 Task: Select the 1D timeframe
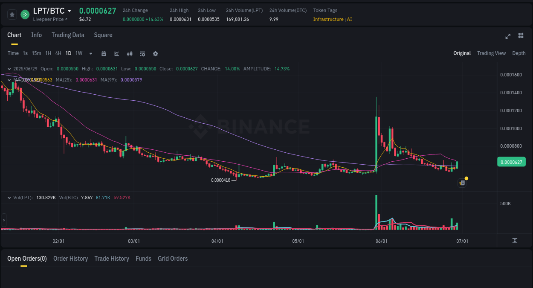tap(68, 53)
